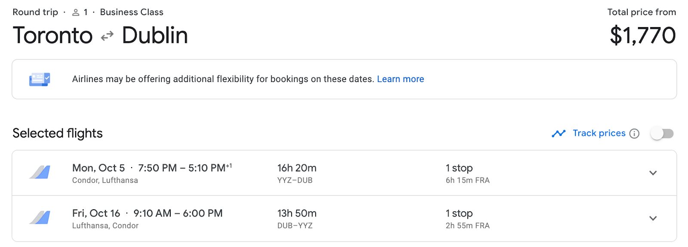Click the round-trip swap arrows icon
The image size is (688, 247).
[x=107, y=36]
